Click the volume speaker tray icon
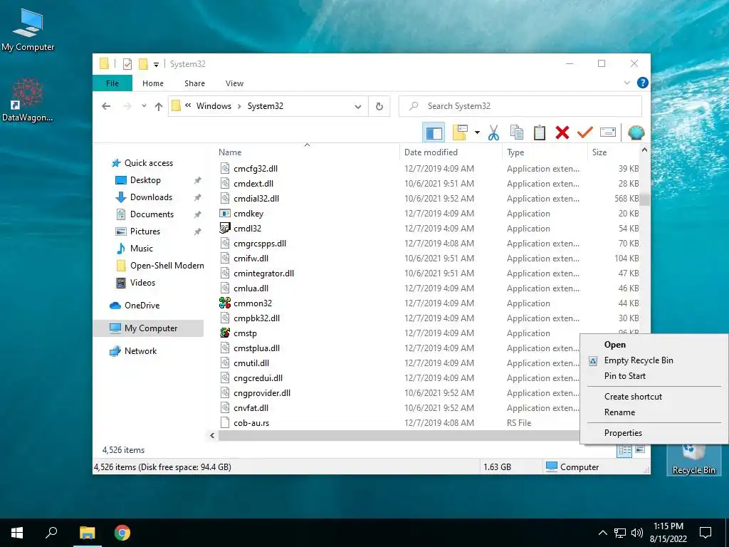The height and width of the screenshot is (547, 729). pos(637,533)
